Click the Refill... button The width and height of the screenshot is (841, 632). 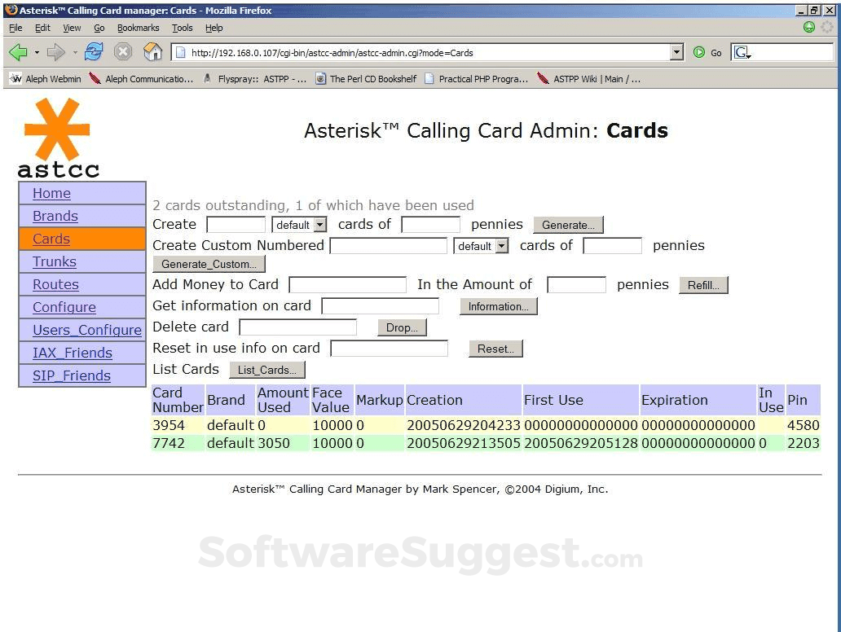(703, 285)
